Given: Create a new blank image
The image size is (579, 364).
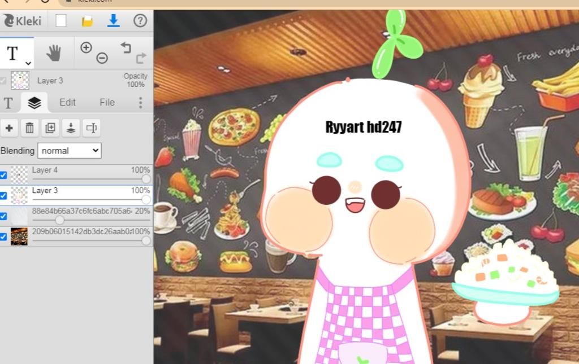Looking at the screenshot, I should (61, 21).
